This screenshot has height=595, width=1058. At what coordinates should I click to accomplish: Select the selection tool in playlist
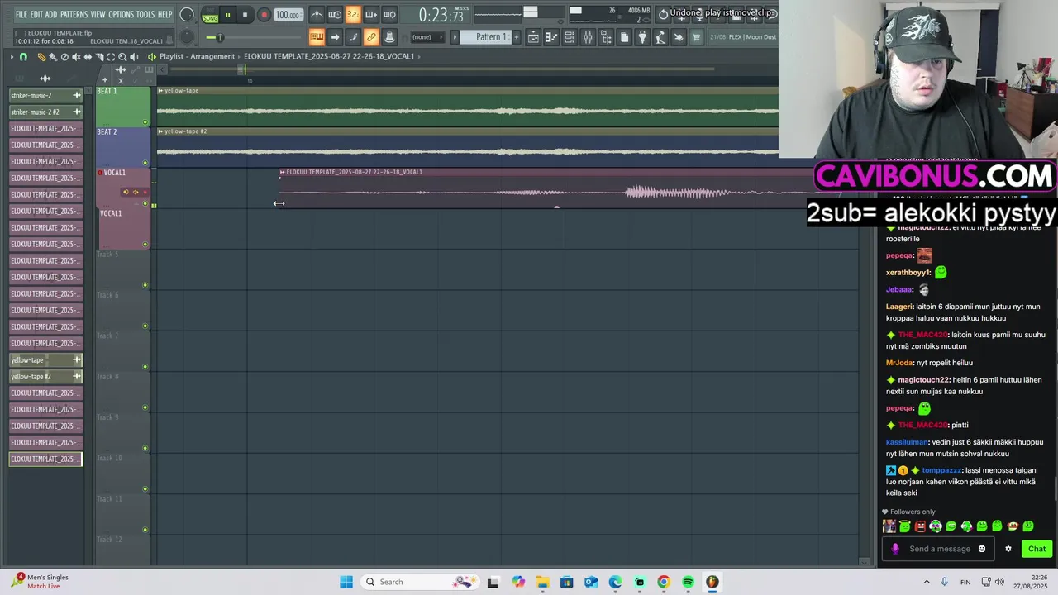[x=111, y=56]
